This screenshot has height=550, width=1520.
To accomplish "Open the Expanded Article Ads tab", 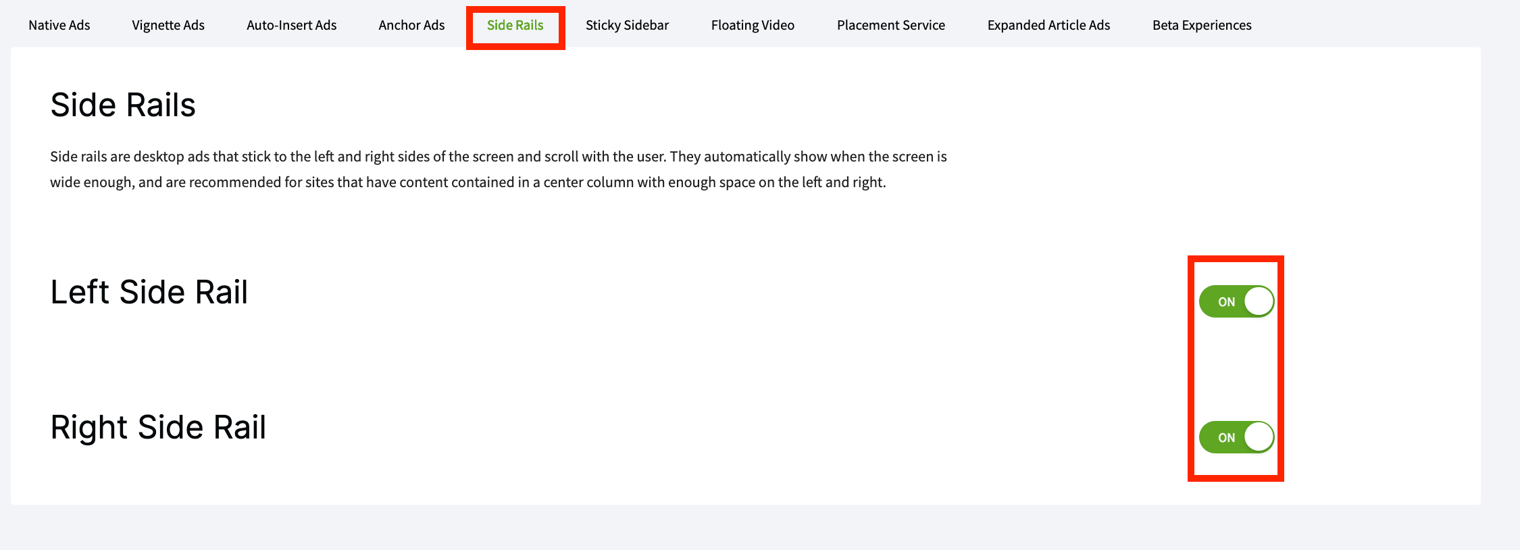I will [1048, 26].
